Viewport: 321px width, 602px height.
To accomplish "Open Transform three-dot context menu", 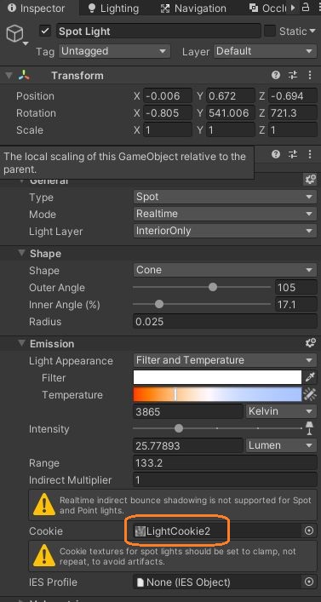I will (310, 76).
